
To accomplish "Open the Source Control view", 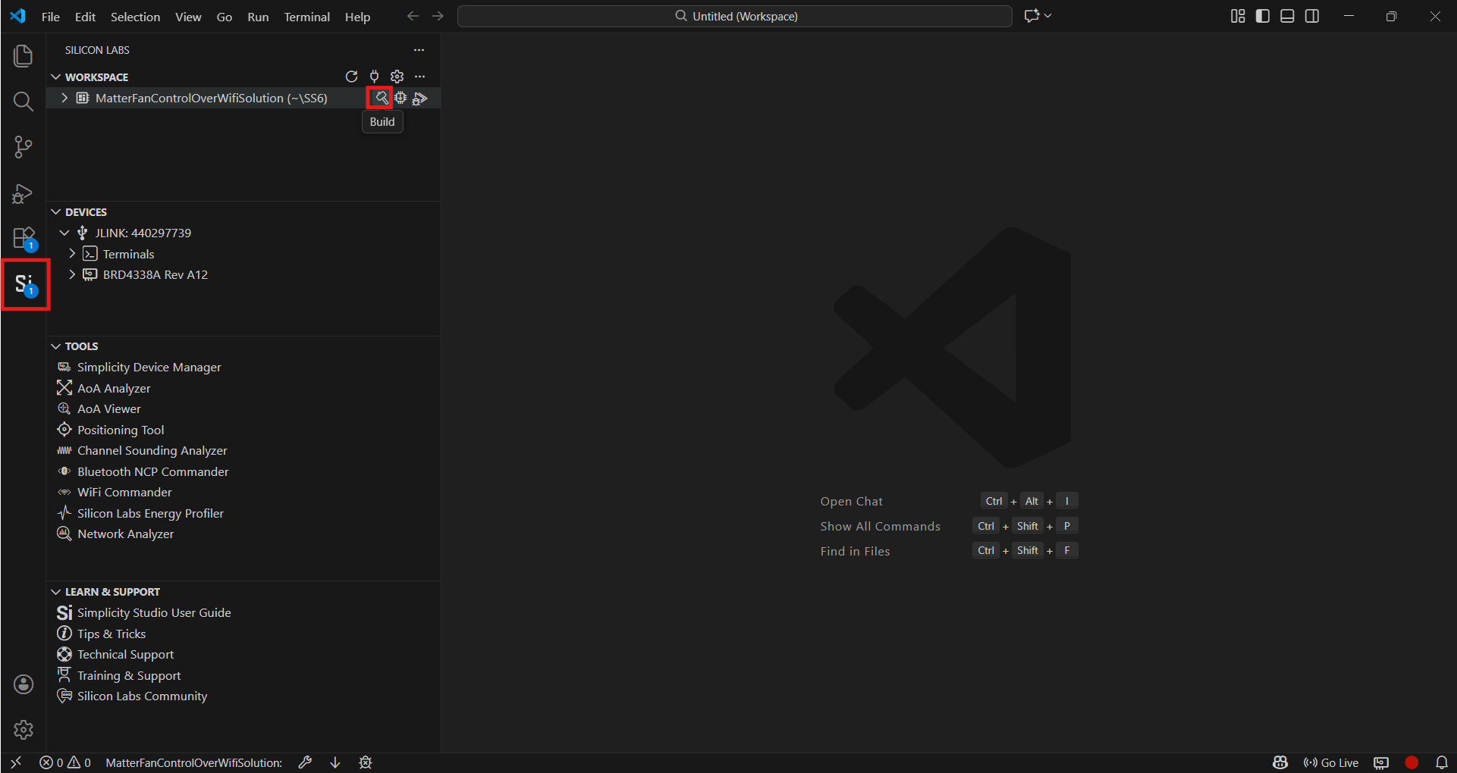I will (x=24, y=147).
